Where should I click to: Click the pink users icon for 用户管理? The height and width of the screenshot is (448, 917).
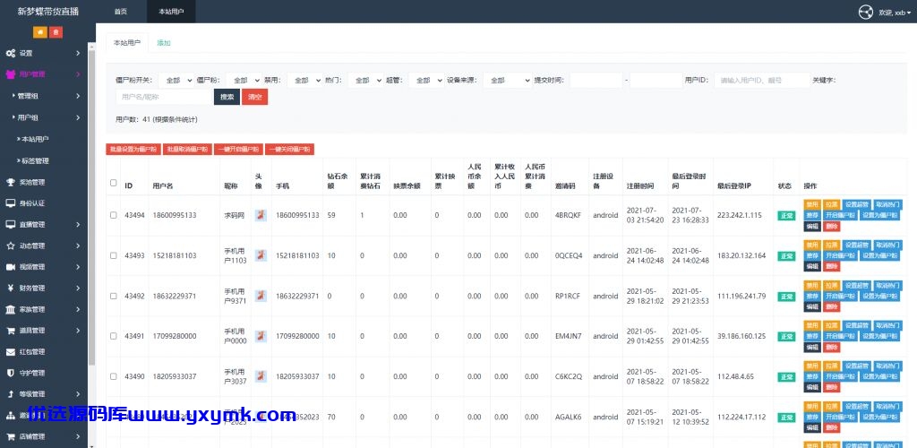point(11,74)
